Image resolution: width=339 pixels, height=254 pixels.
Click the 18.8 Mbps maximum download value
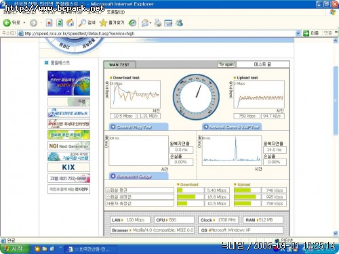point(216,197)
